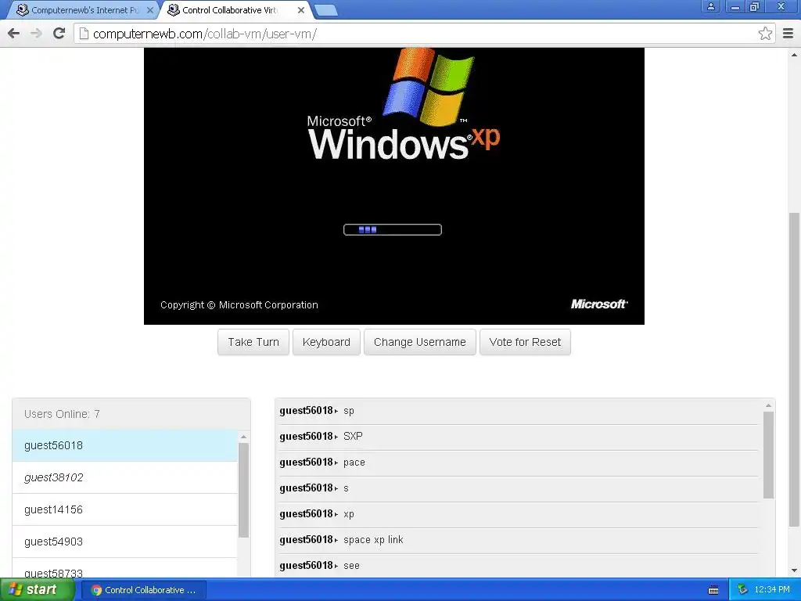This screenshot has height=601, width=801.
Task: Select user guest38102 in users list
Action: [x=125, y=477]
